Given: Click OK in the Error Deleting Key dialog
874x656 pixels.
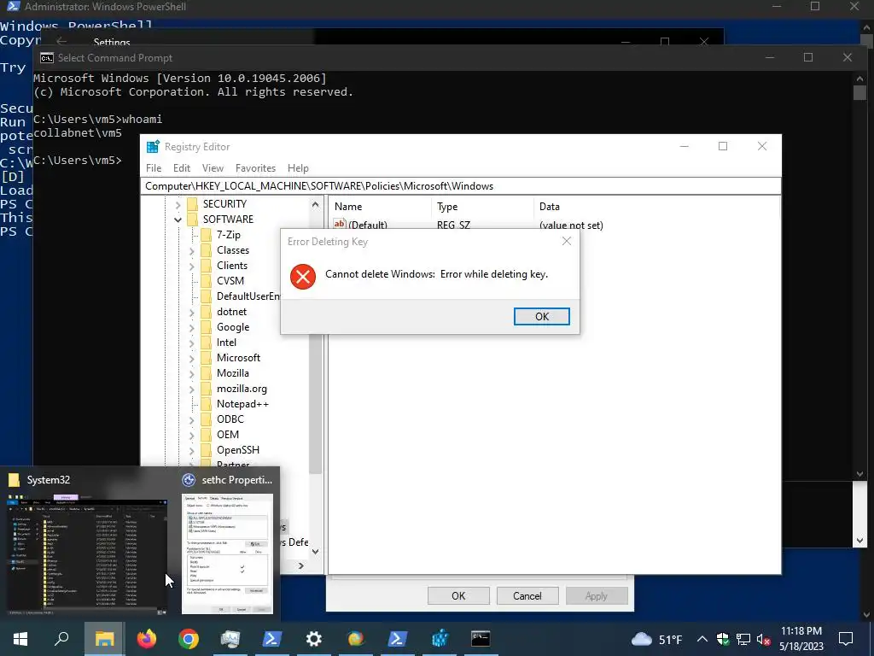Looking at the screenshot, I should [x=541, y=316].
